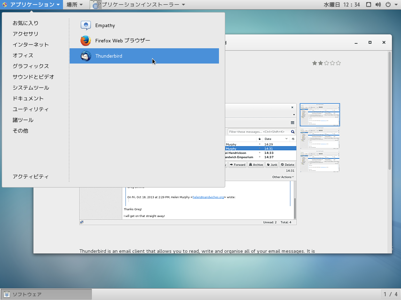Select the オフィス category
This screenshot has height=300, width=401.
click(x=23, y=55)
